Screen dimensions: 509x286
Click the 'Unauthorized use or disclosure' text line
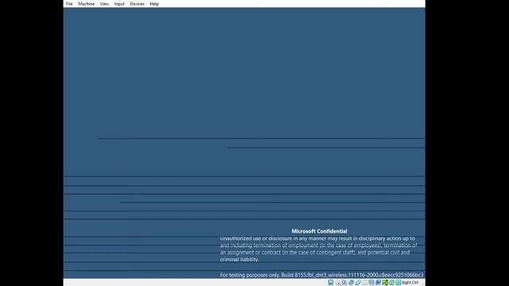click(317, 238)
